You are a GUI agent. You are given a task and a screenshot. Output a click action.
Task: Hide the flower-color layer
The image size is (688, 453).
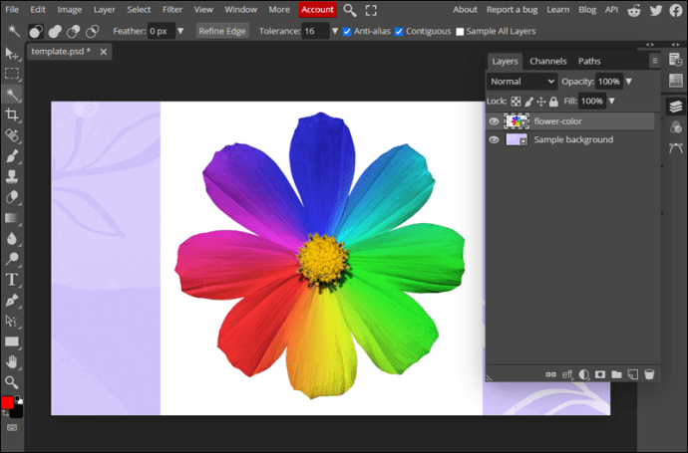point(495,121)
